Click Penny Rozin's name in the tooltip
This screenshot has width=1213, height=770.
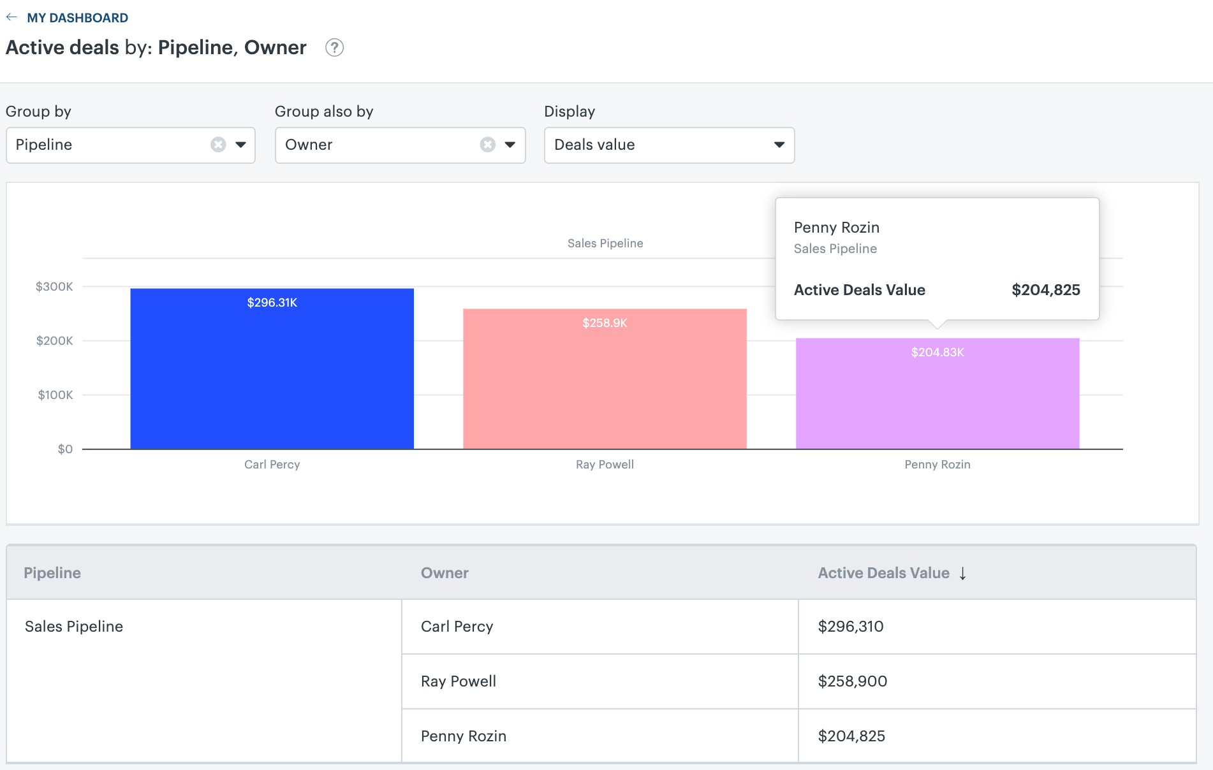click(x=836, y=228)
